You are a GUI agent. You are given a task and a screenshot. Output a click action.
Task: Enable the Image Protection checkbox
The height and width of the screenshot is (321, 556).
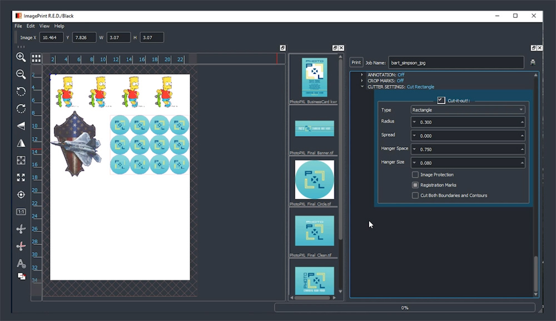(415, 175)
